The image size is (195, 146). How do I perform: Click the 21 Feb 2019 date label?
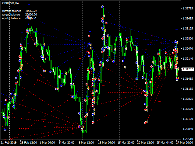point(9,142)
